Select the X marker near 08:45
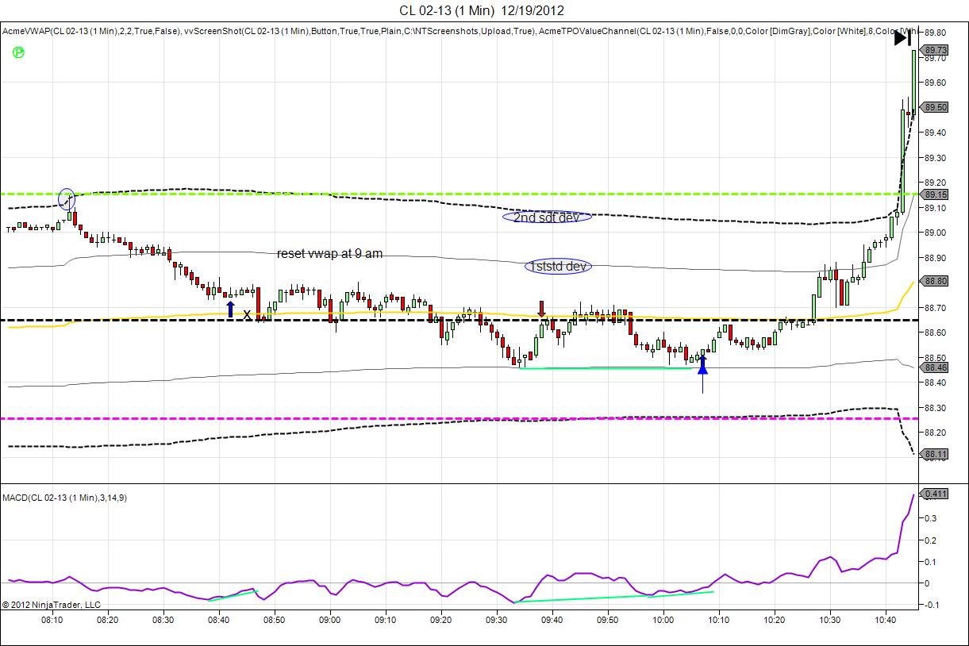Viewport: 969px width, 646px height. tap(247, 315)
